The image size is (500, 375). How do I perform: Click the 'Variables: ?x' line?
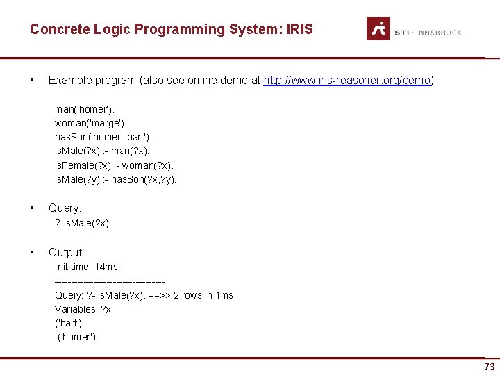83,309
